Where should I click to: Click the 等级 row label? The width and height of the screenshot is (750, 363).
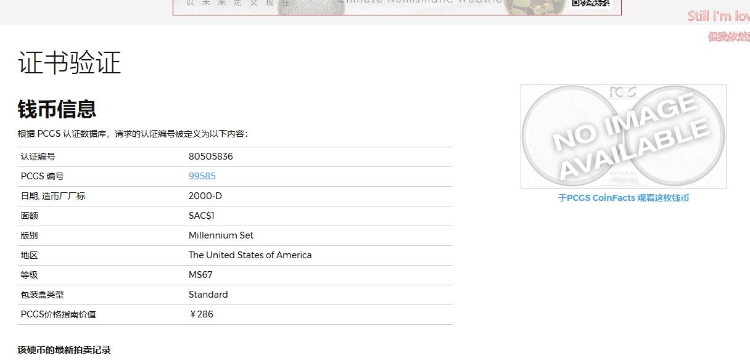point(30,275)
